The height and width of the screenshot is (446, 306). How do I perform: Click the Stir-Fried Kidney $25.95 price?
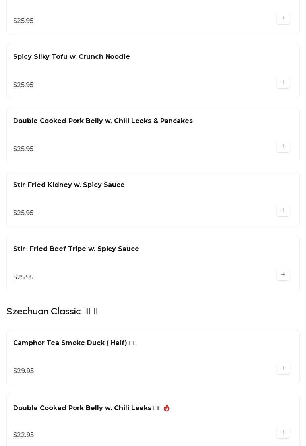point(23,213)
